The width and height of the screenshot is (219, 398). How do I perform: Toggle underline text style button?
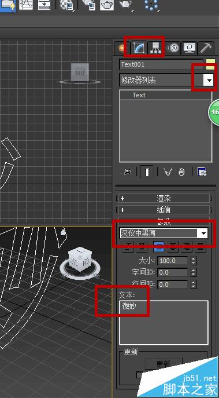point(142,247)
